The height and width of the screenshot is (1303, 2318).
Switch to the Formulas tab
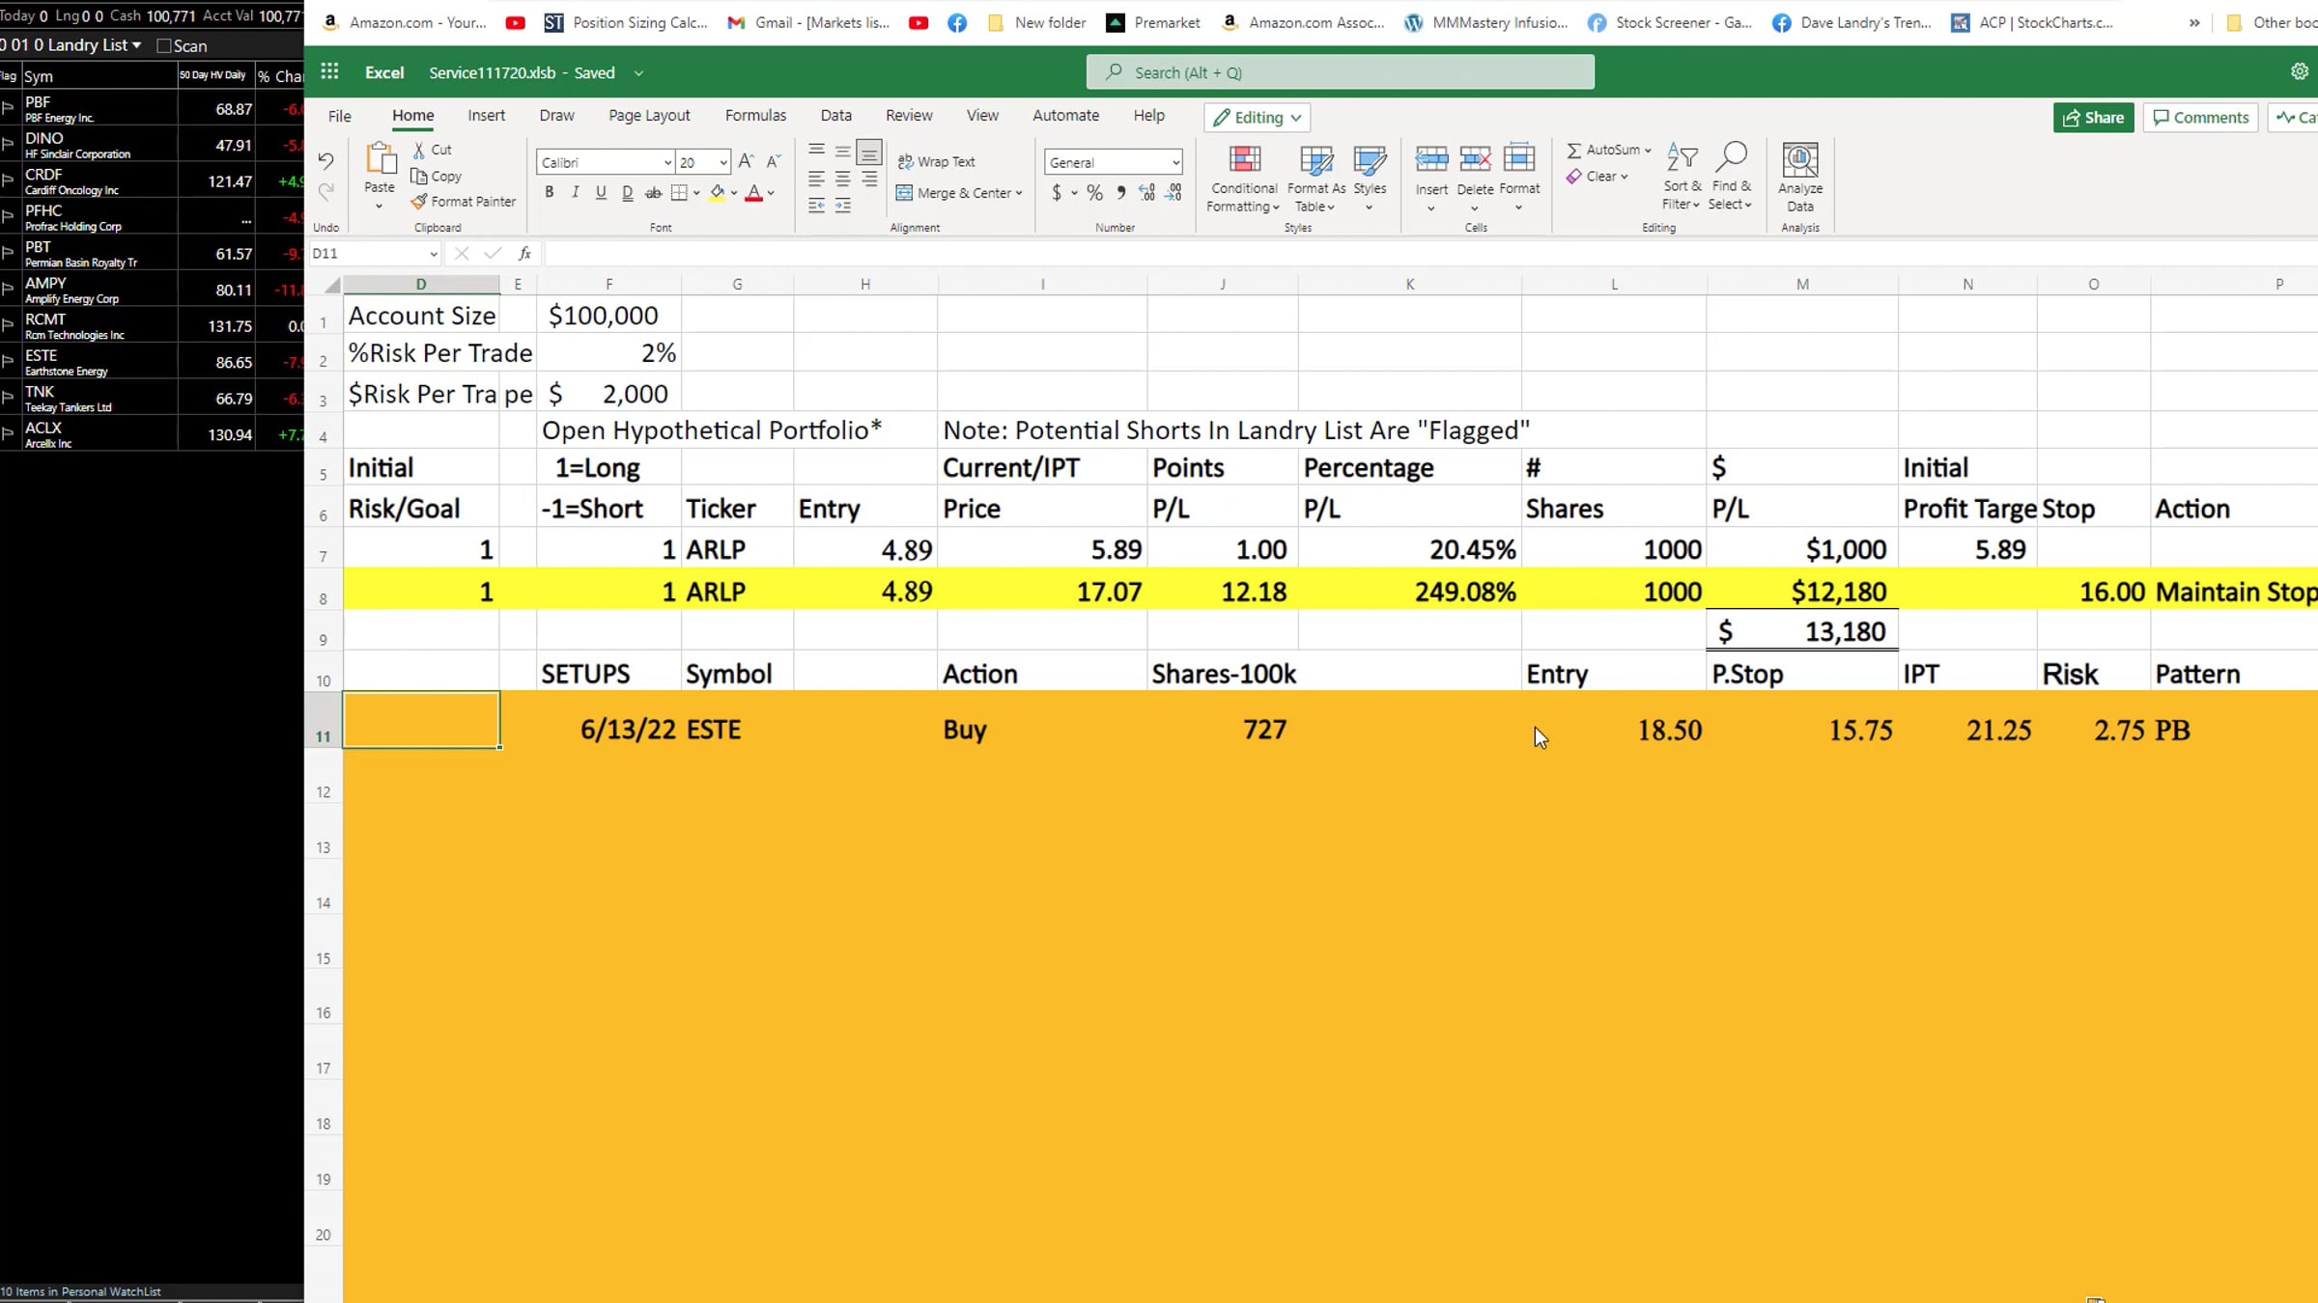coord(755,115)
